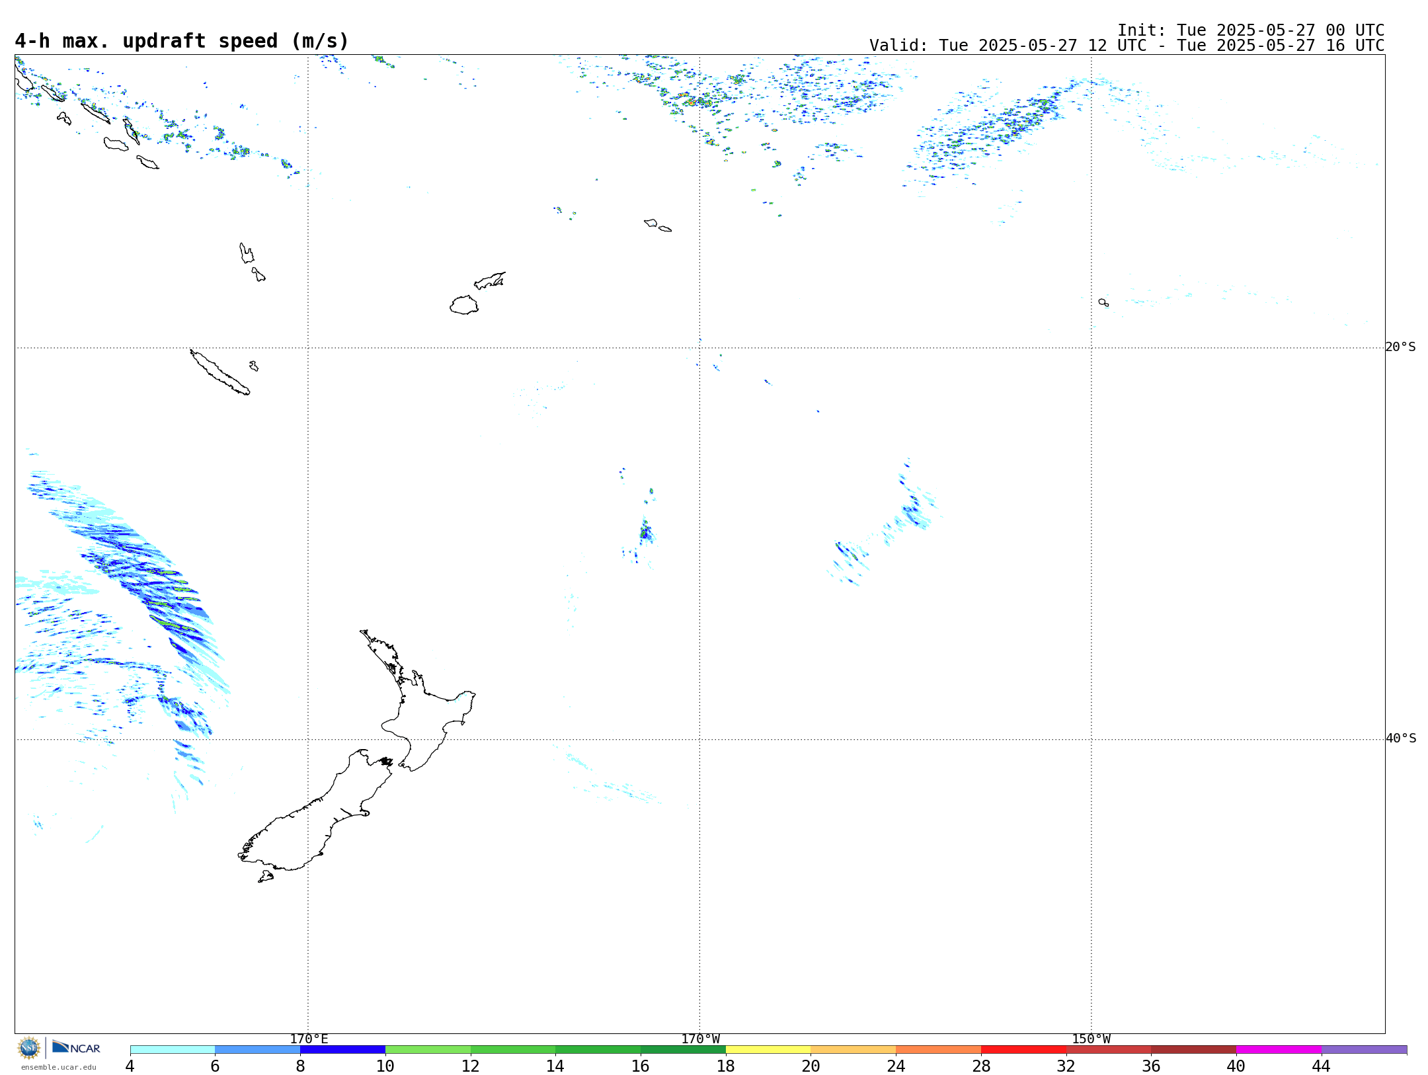
Task: Click the light blue 6-8 colorbar swatch
Action: point(258,1050)
